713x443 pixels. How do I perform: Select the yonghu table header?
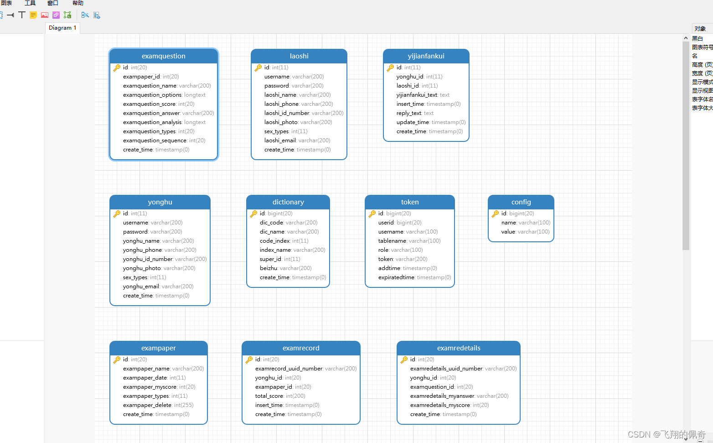160,202
